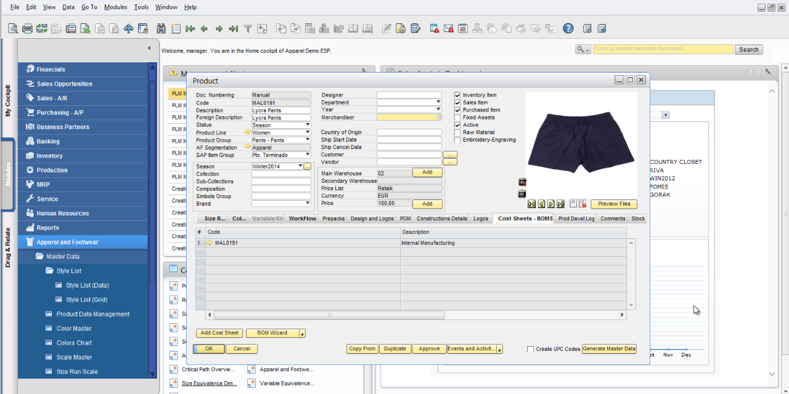The height and width of the screenshot is (394, 789).
Task: Open the calendar icon in the toolbar
Action: (x=462, y=28)
